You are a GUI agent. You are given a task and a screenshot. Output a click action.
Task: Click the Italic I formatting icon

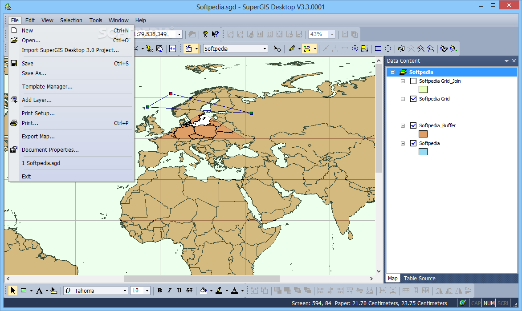click(169, 291)
